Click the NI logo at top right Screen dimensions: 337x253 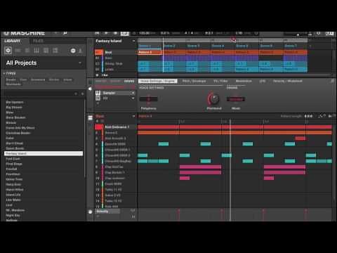(329, 33)
